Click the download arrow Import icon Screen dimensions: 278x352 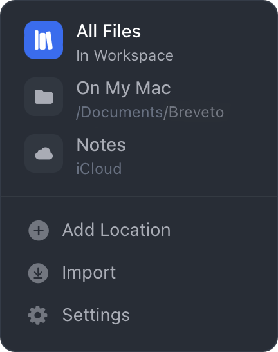(38, 273)
